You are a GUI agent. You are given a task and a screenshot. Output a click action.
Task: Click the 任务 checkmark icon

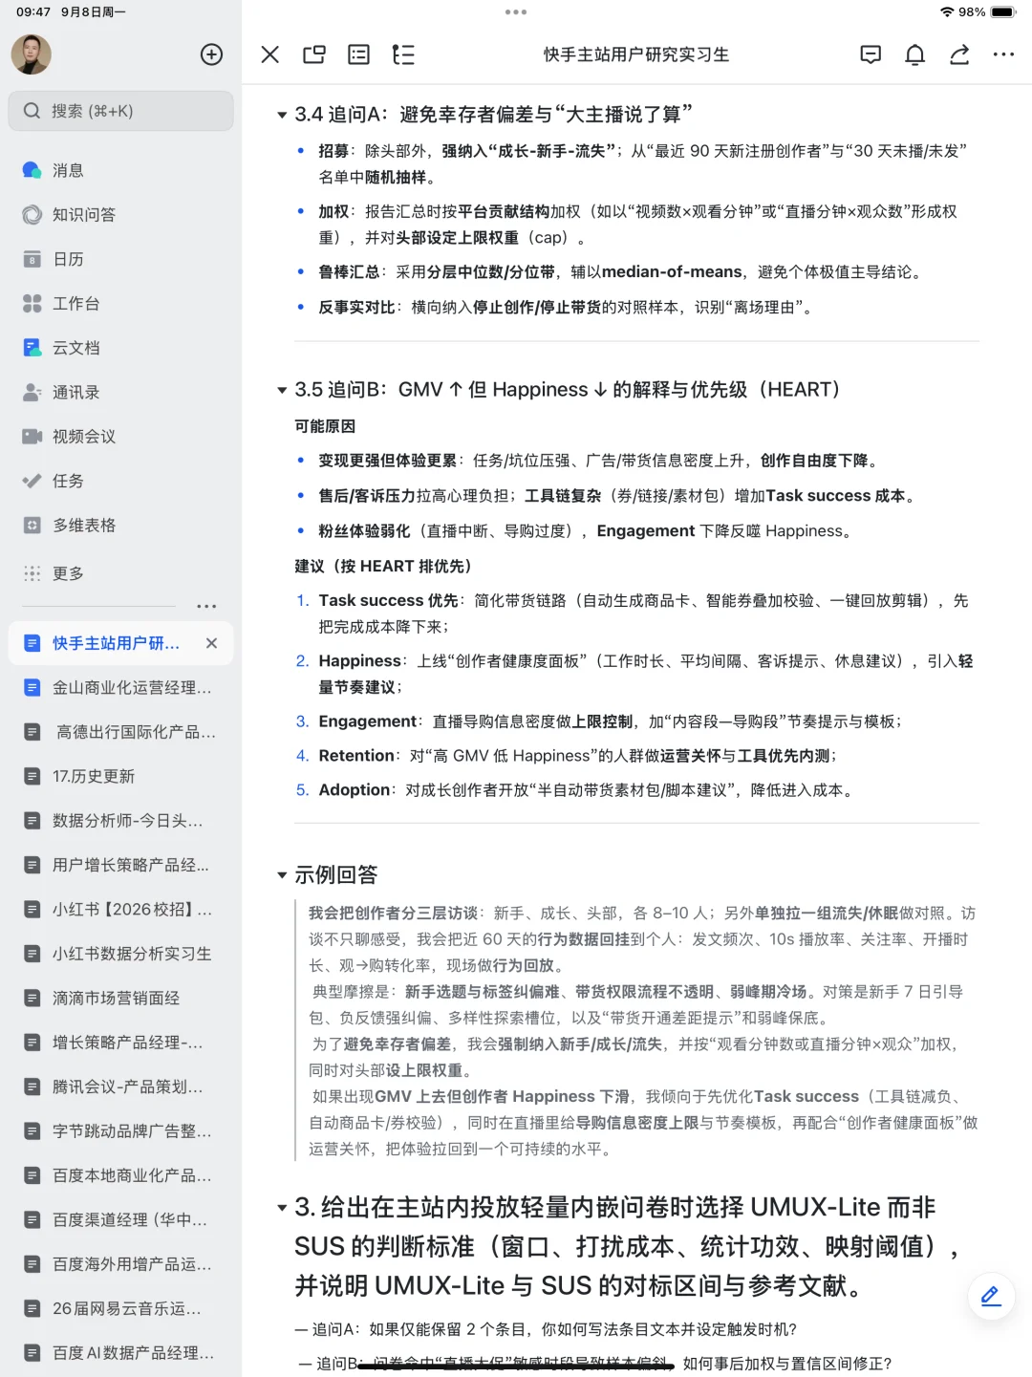pos(32,481)
